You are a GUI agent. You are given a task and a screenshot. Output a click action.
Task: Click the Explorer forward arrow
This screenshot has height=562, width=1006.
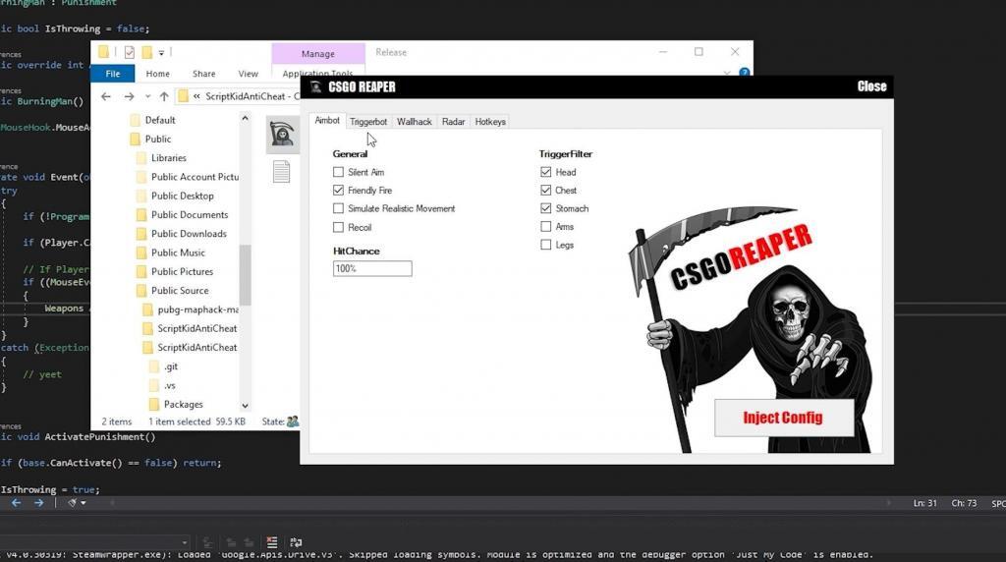pyautogui.click(x=129, y=96)
